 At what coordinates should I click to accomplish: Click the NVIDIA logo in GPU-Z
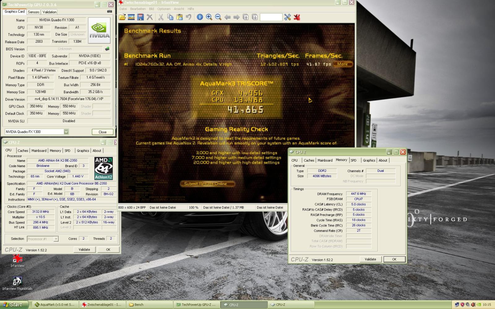tap(99, 30)
